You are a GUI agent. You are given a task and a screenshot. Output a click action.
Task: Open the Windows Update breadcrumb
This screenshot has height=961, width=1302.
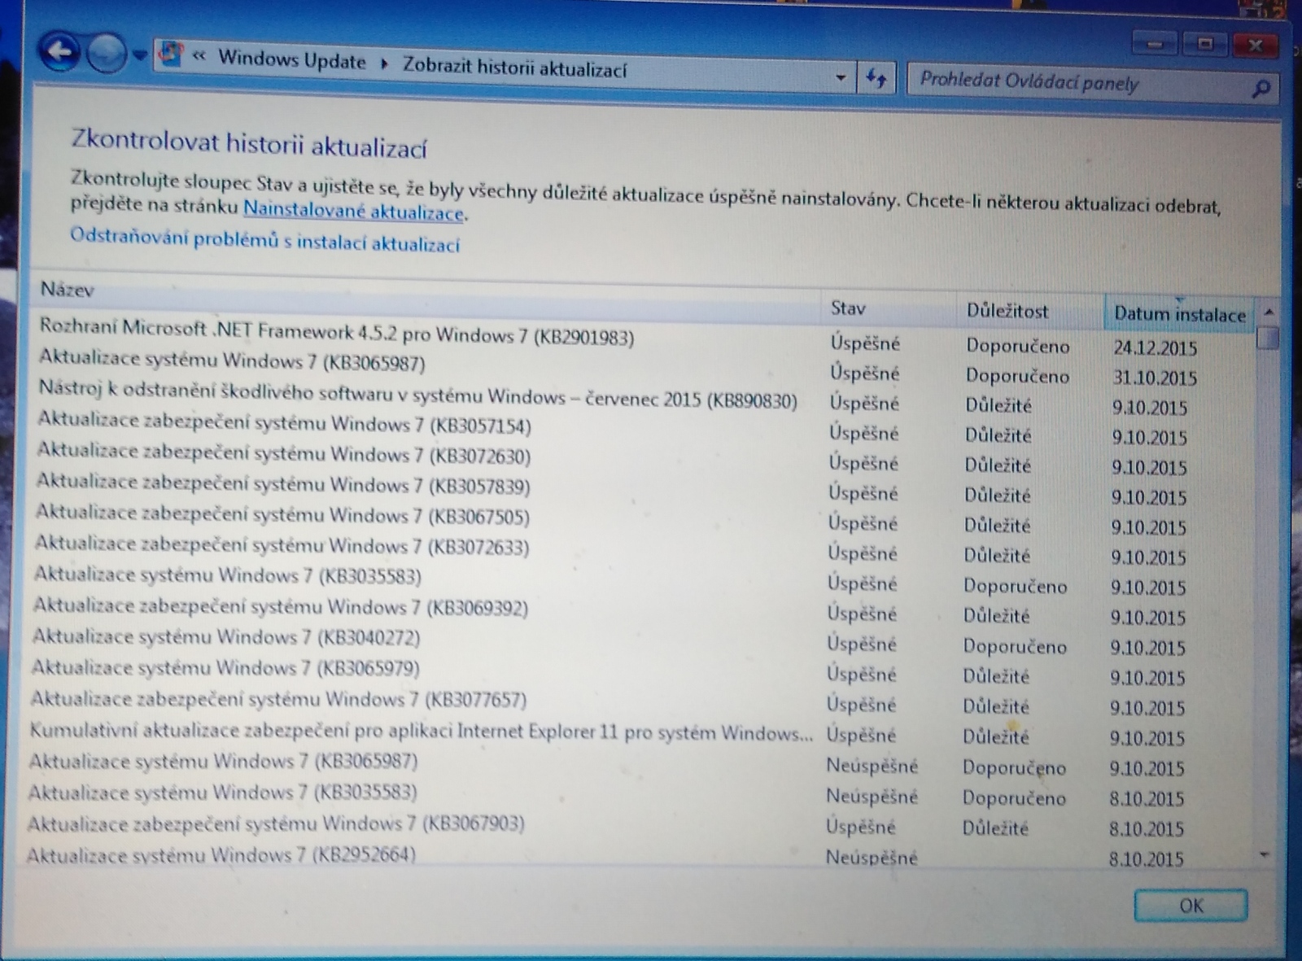coord(292,59)
